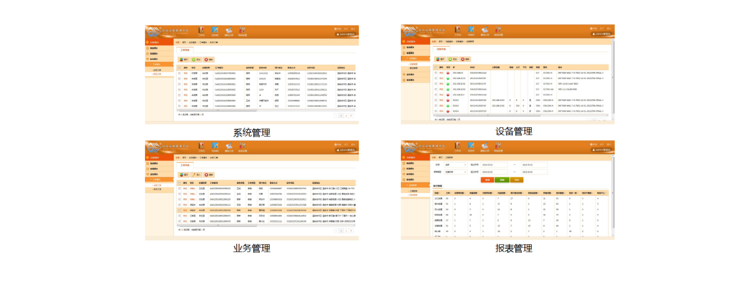
Task: Select the work order list tab in 系统管理
Action: click(x=185, y=50)
